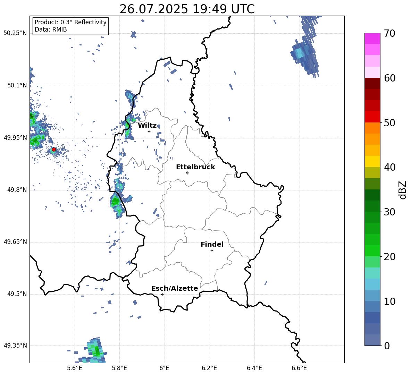Click the 6°E longitude label
Viewport: 411px width, 375px height.
pos(164,368)
